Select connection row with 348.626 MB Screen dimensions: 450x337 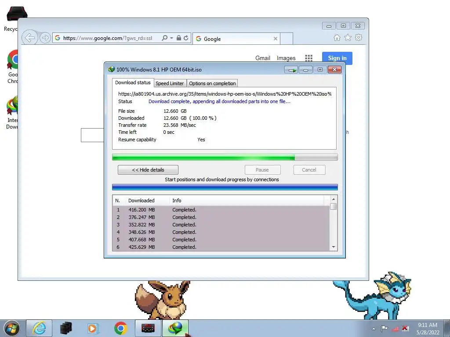221,232
